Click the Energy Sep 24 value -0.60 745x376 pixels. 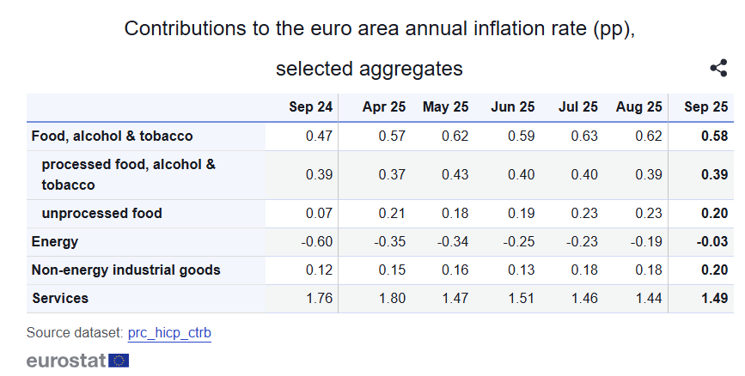click(317, 241)
